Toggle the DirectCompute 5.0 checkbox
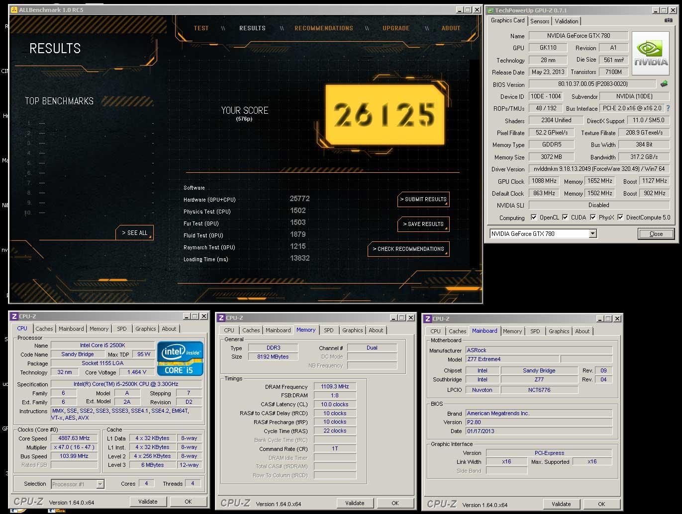 pyautogui.click(x=620, y=217)
